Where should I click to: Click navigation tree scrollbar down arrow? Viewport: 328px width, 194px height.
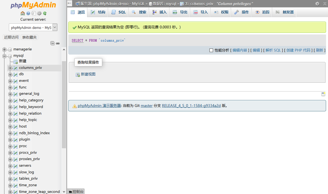[x=64, y=192]
